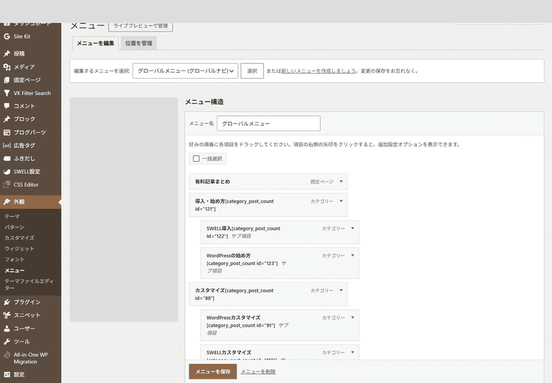Click the ブログパーツ icon
This screenshot has height=383, width=552.
[7, 132]
